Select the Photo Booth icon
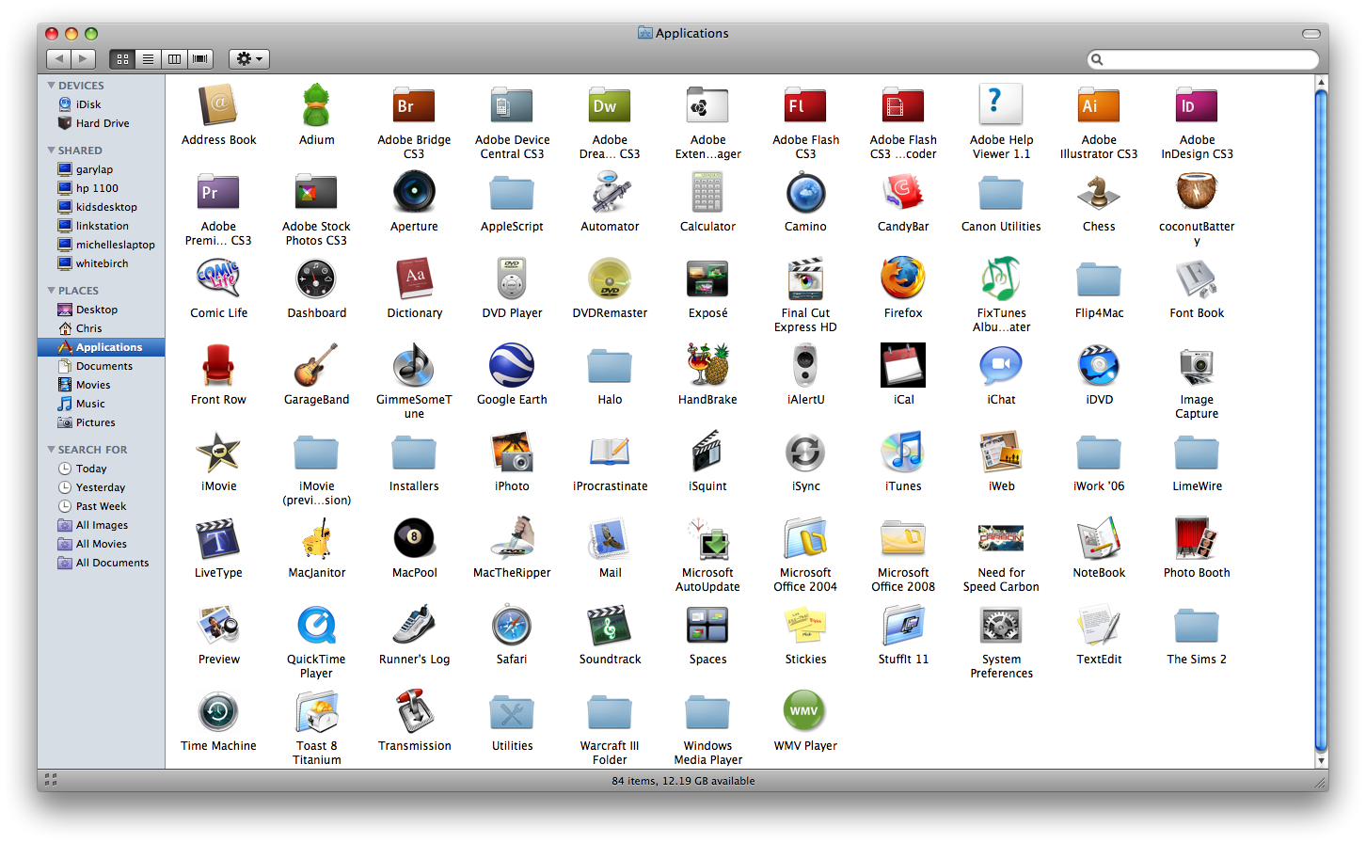1366x843 pixels. [x=1197, y=538]
